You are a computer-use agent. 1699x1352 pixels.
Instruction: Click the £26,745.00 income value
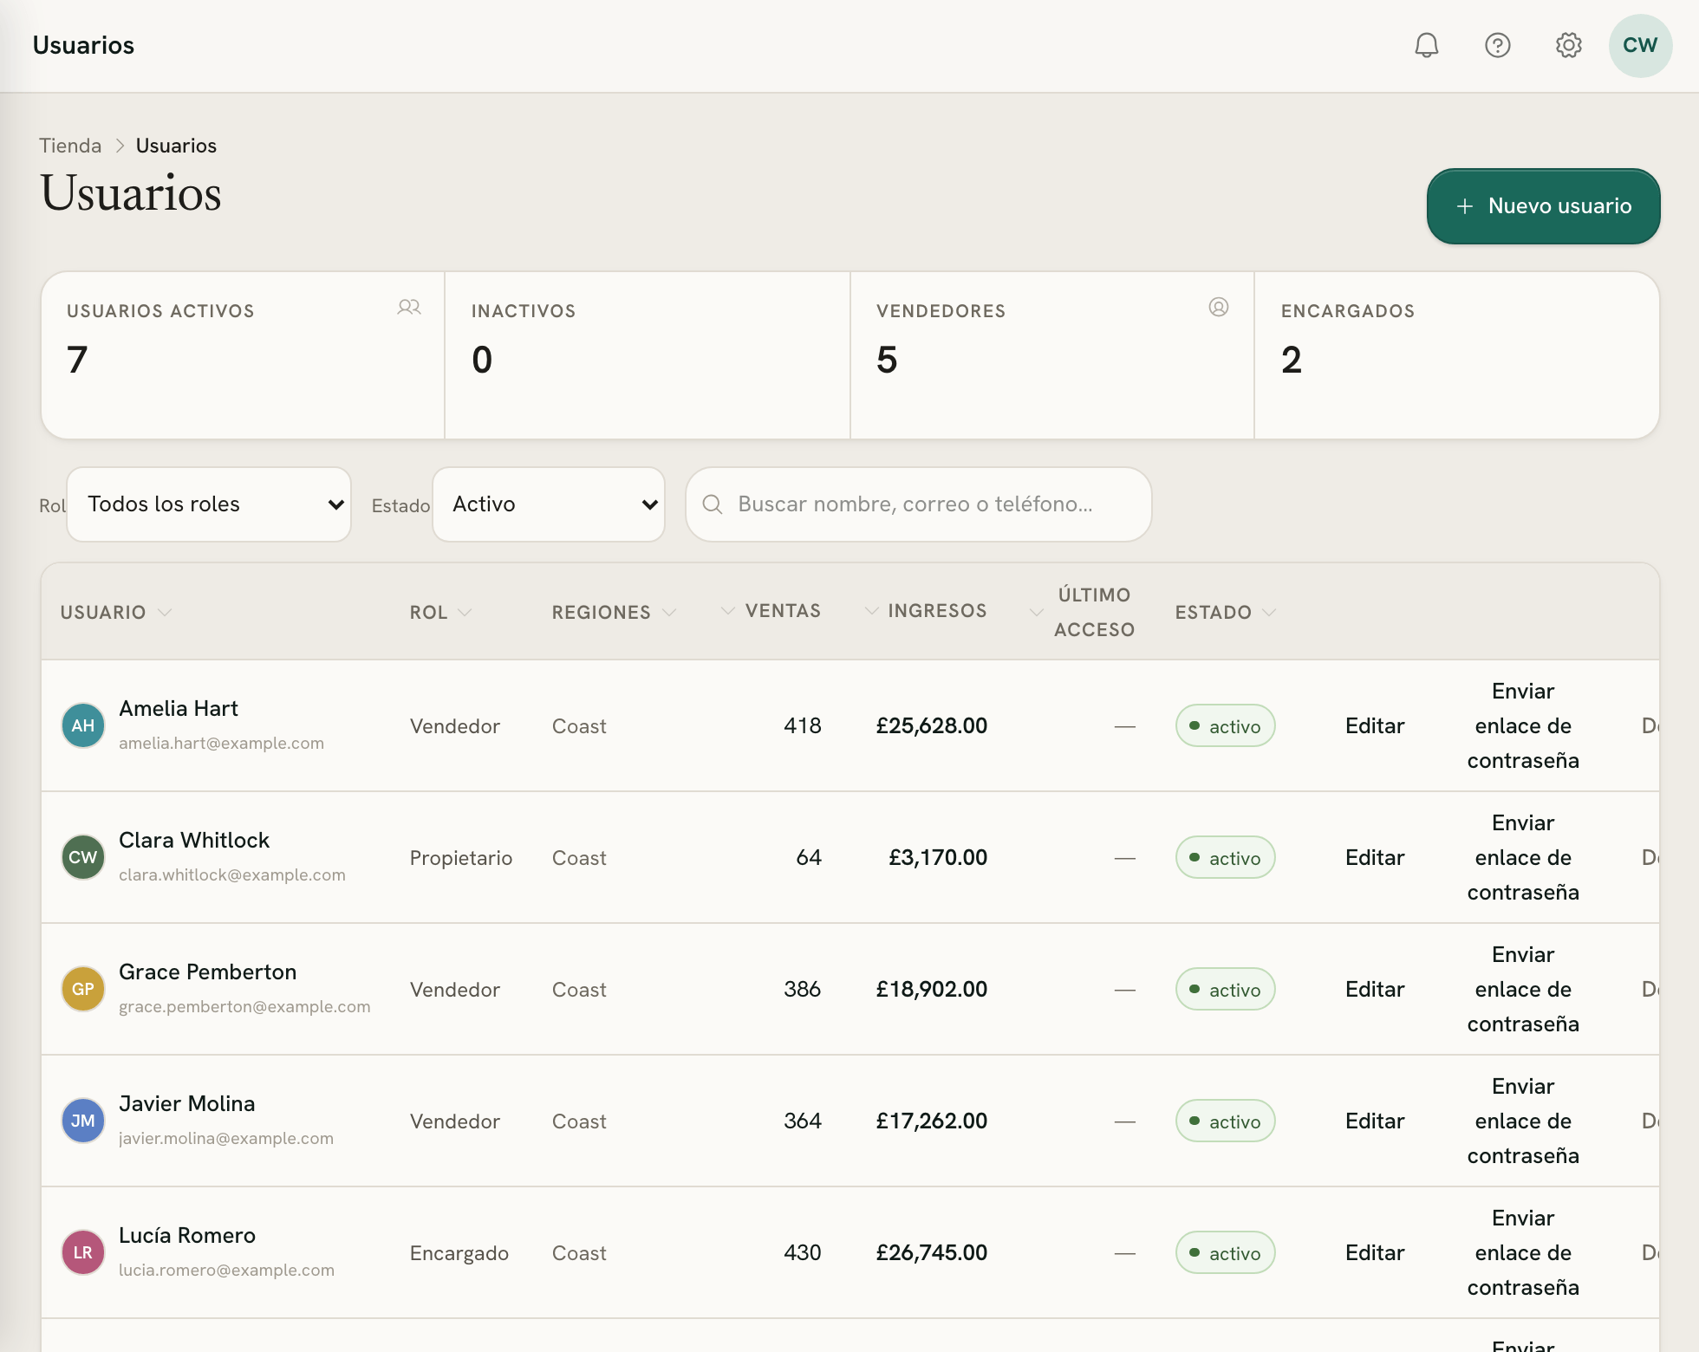point(932,1253)
